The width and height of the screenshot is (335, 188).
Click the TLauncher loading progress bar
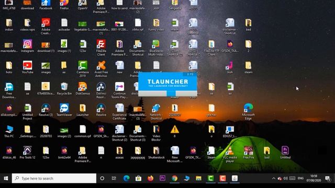coord(167,93)
